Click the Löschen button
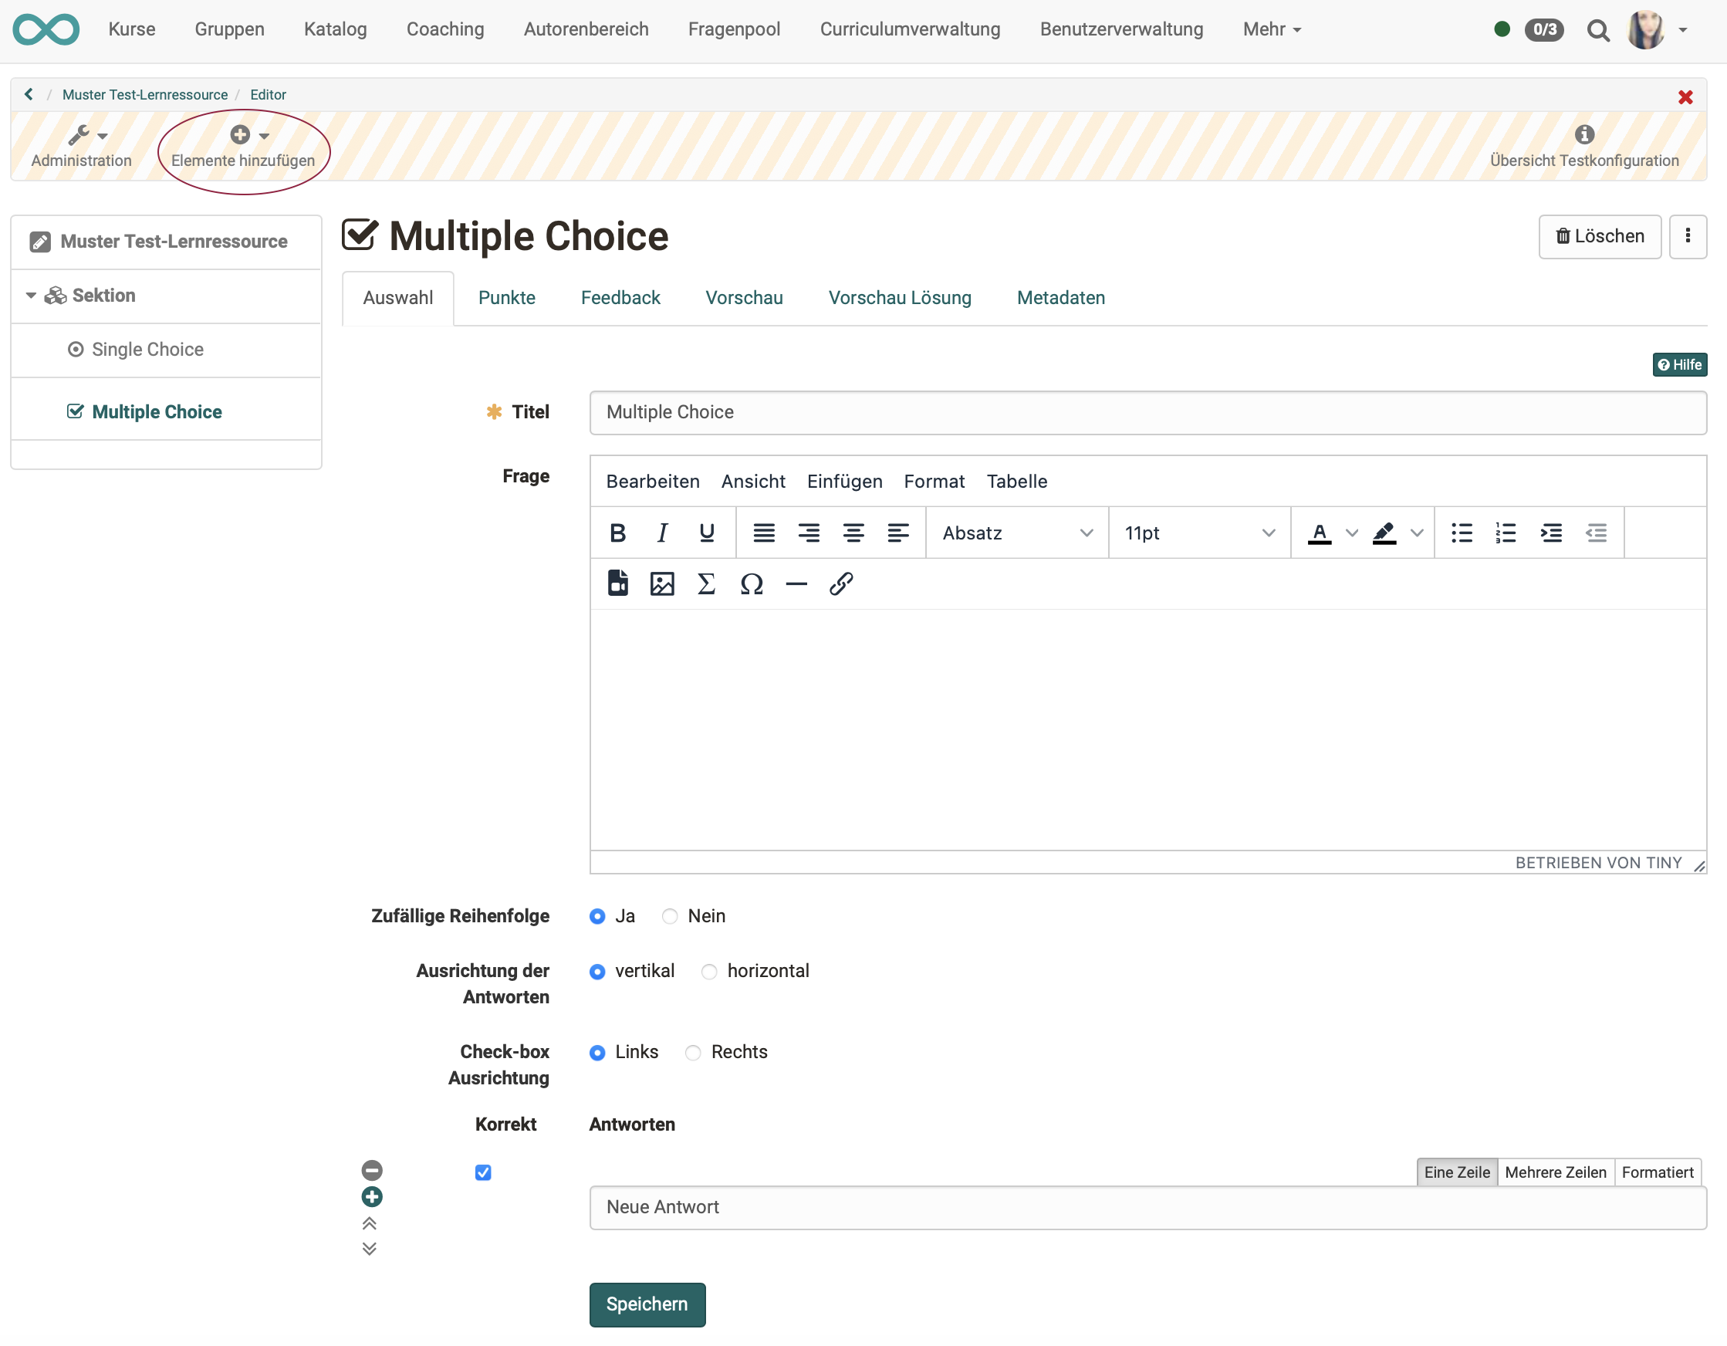This screenshot has width=1727, height=1346. 1599,236
